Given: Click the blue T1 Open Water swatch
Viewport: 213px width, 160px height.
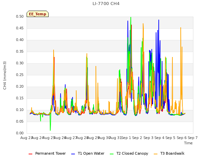Looking at the screenshot, I should point(73,154).
